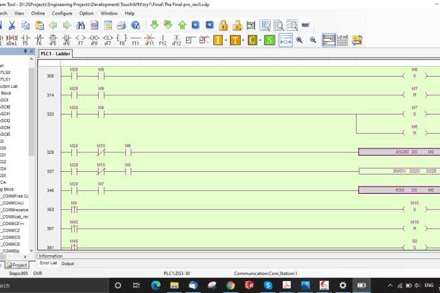The image size is (440, 293).
Task: Click the closed padlock Lock icon
Action: click(x=223, y=25)
